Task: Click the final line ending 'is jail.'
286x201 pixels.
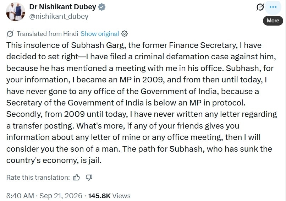Action: click(54, 161)
